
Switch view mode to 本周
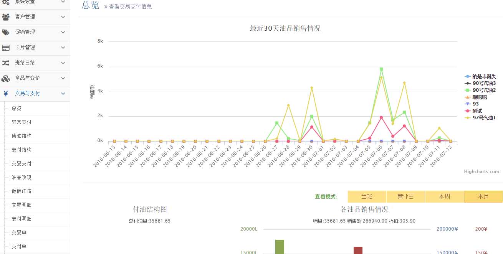(445, 196)
